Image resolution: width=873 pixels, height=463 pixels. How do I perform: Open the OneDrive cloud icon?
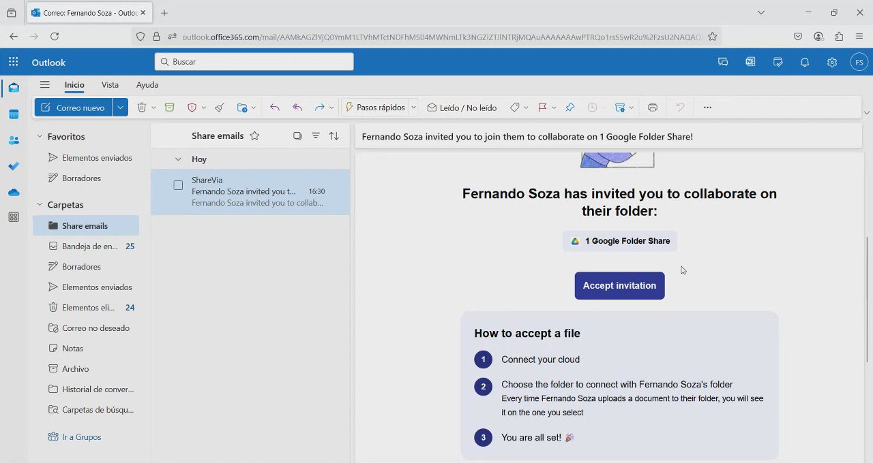[14, 192]
